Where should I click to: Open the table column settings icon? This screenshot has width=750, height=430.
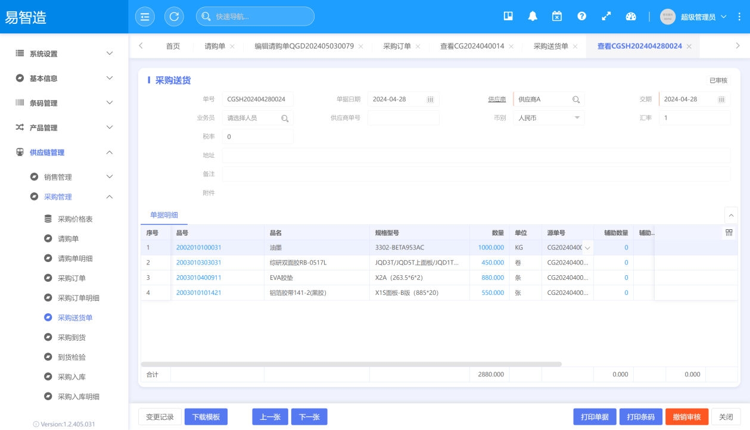click(x=729, y=233)
